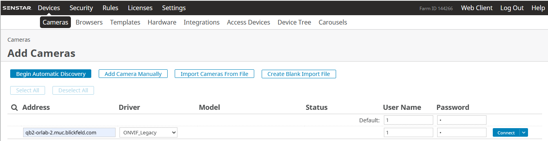Click the Senstar logo
This screenshot has height=141, width=548.
pos(17,8)
